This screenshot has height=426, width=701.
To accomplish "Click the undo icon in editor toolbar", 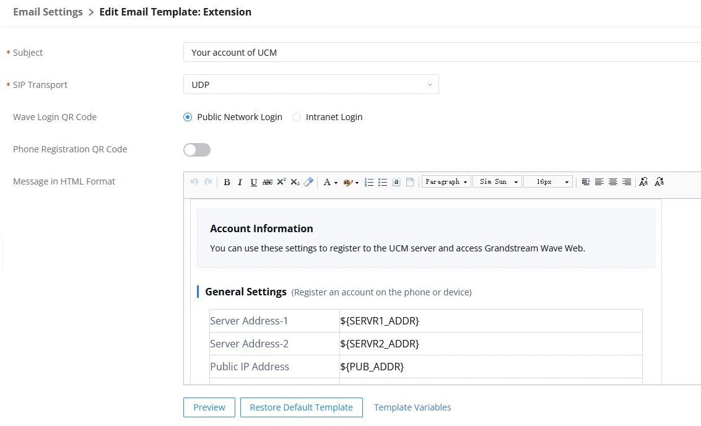I will point(194,182).
